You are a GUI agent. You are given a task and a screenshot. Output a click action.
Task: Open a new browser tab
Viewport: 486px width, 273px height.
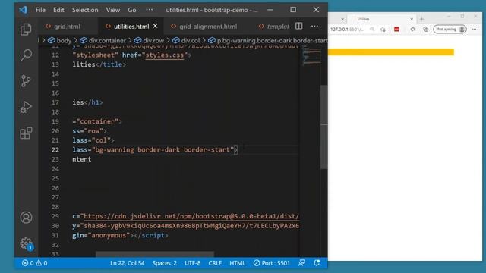coord(421,19)
